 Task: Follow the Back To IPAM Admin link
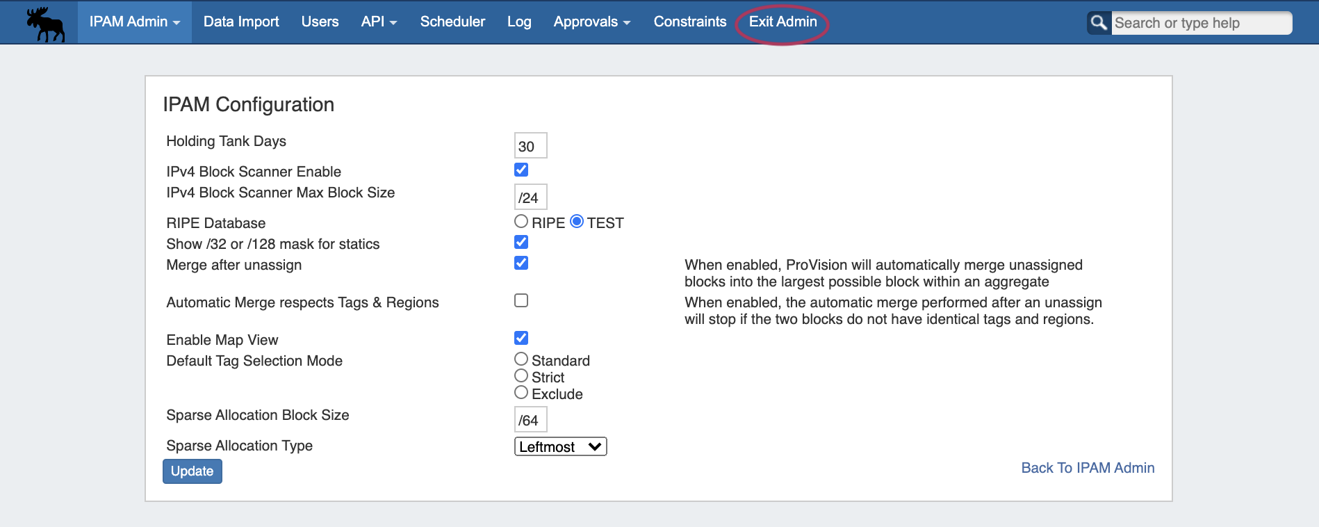pyautogui.click(x=1088, y=468)
